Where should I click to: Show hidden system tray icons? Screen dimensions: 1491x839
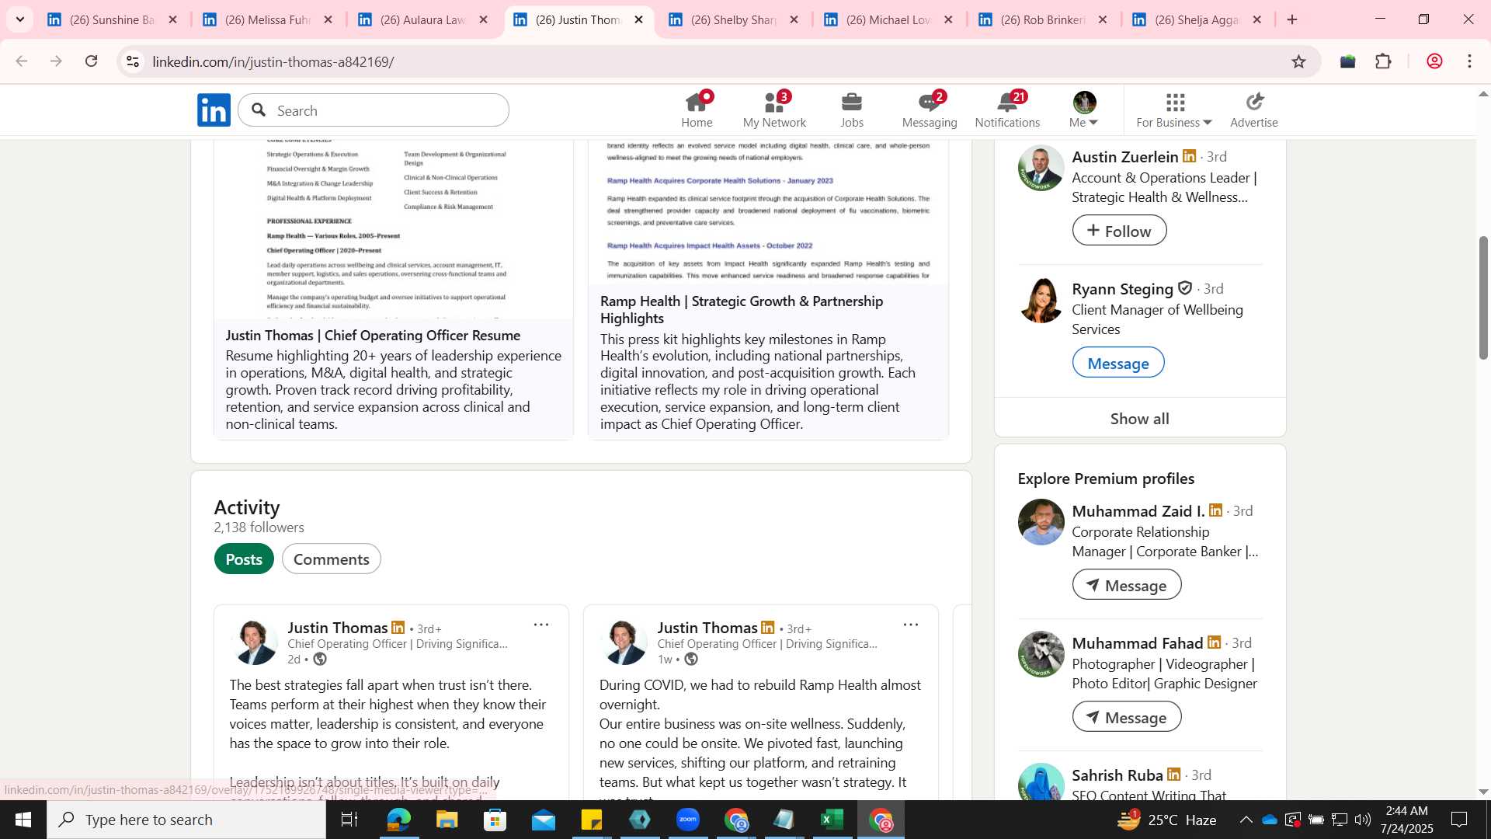pyautogui.click(x=1246, y=820)
